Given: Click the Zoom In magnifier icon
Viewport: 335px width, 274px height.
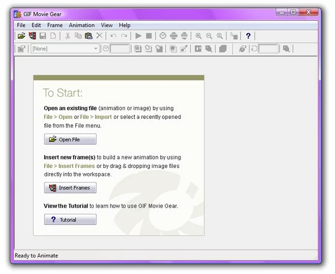Looking at the screenshot, I should click(x=198, y=36).
